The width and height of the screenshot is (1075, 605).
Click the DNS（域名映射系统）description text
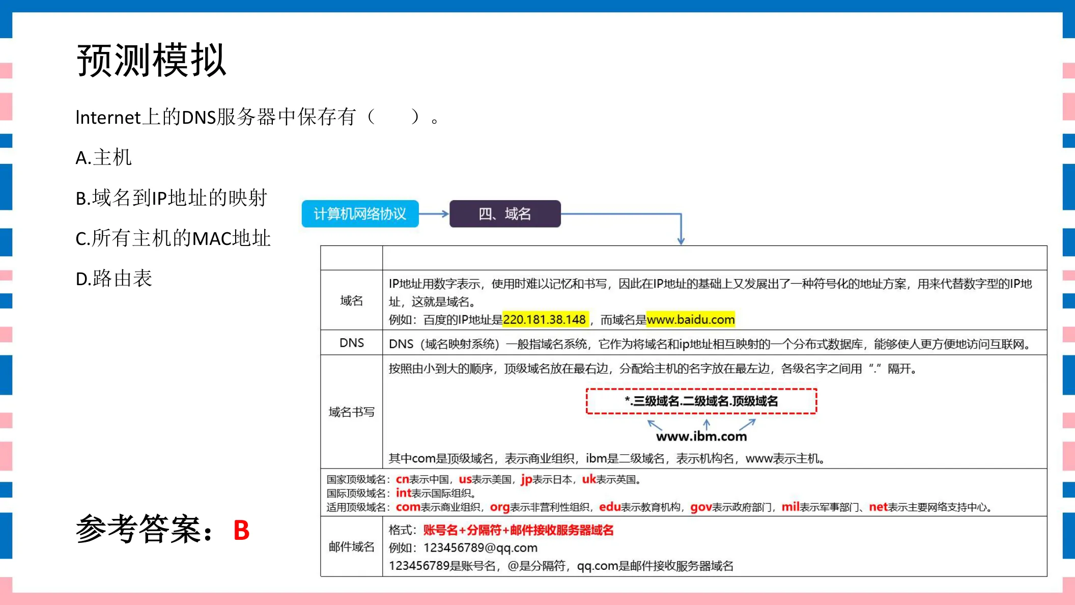pos(712,344)
